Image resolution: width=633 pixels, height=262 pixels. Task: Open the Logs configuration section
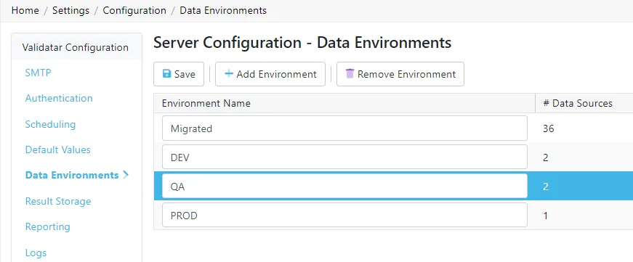coord(36,253)
